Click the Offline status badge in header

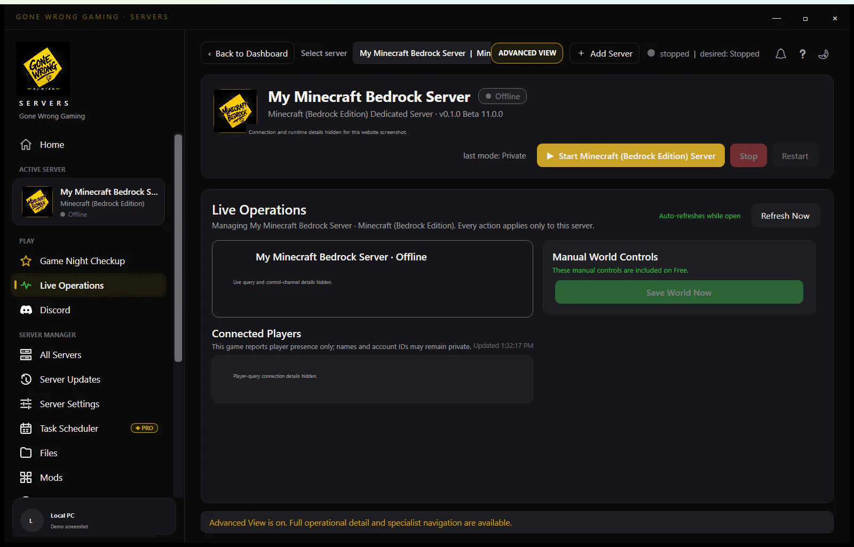(502, 96)
